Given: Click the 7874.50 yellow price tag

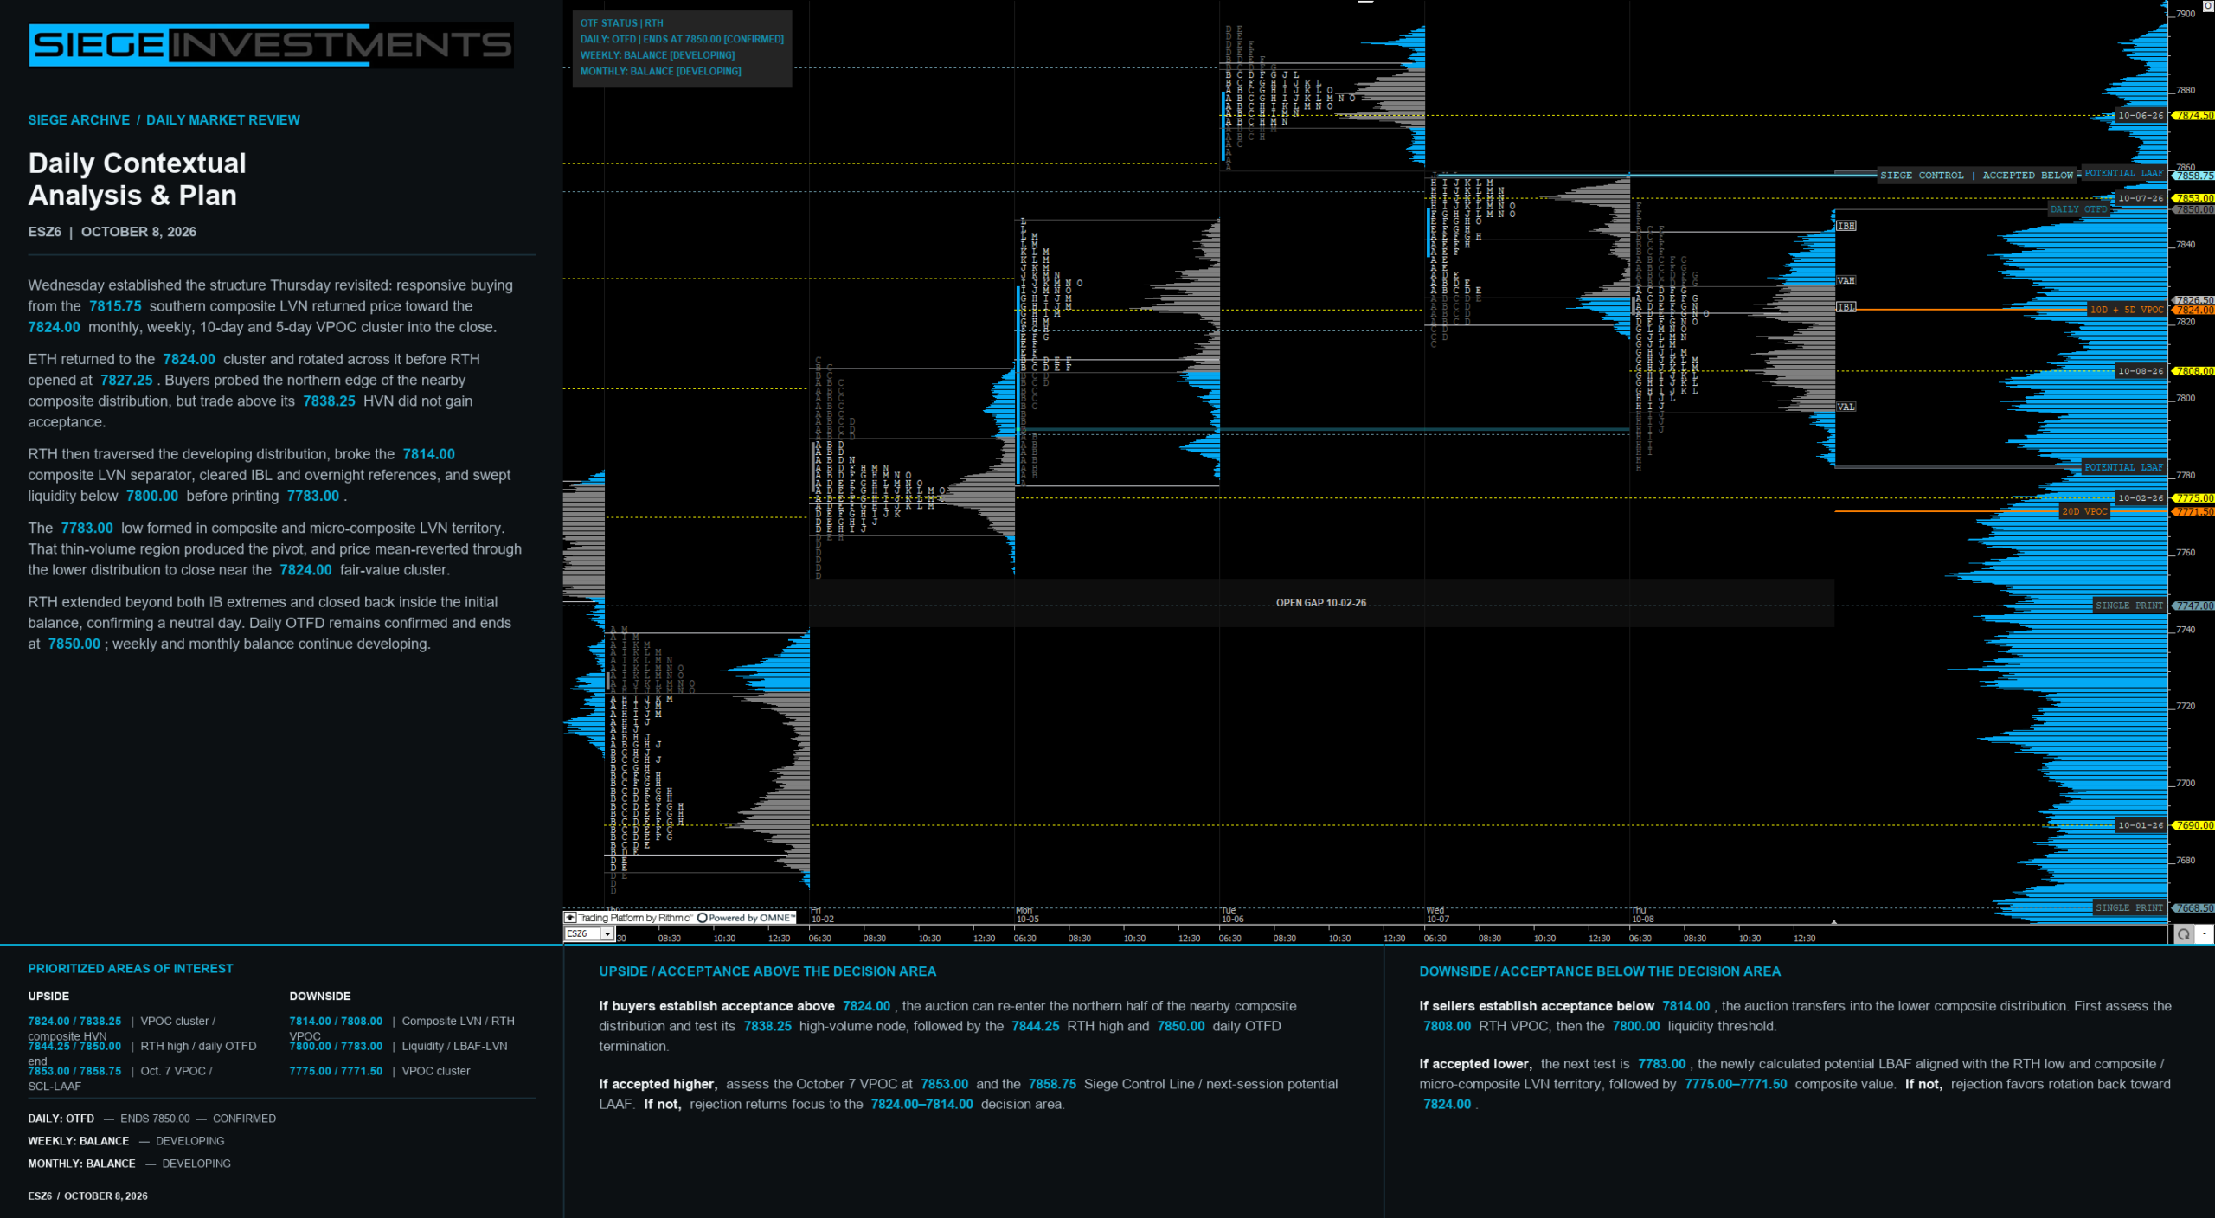Looking at the screenshot, I should coord(2195,115).
